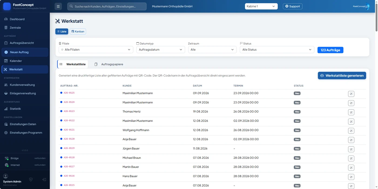Screen dimensions: 378x189
Task: Click customer name Wolfgang Hoffmann
Action: 136,130
